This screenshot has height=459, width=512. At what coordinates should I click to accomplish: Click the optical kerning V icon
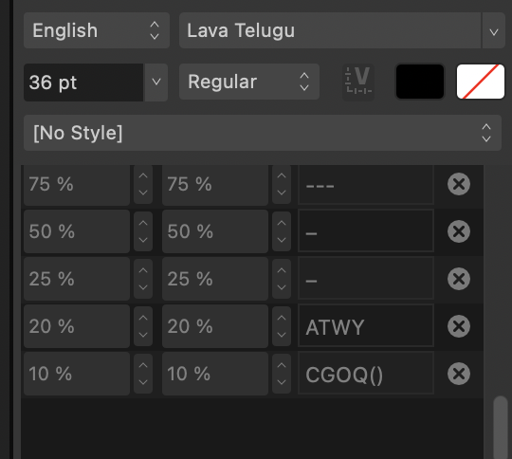tap(358, 82)
